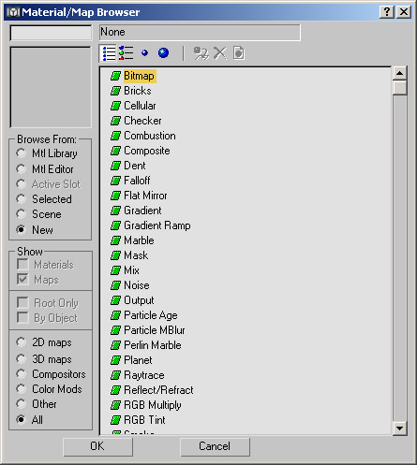Screen dimensions: 417x465
Task: Click Update Scene Materials from Library icon
Action: (201, 53)
